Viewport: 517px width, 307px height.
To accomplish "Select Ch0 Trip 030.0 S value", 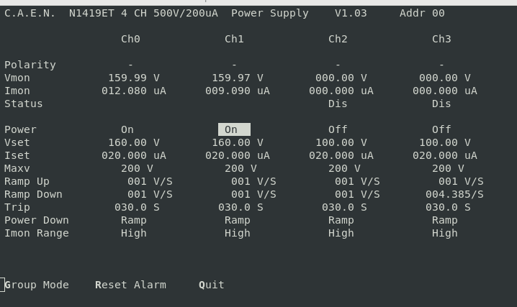I will pyautogui.click(x=137, y=207).
